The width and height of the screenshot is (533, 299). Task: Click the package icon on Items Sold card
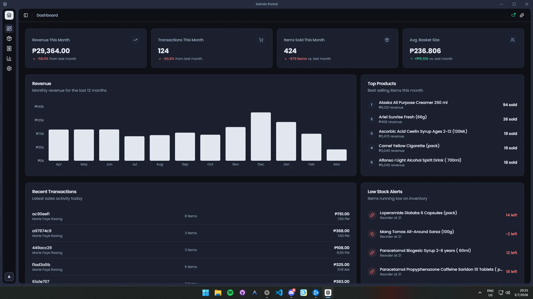387,40
